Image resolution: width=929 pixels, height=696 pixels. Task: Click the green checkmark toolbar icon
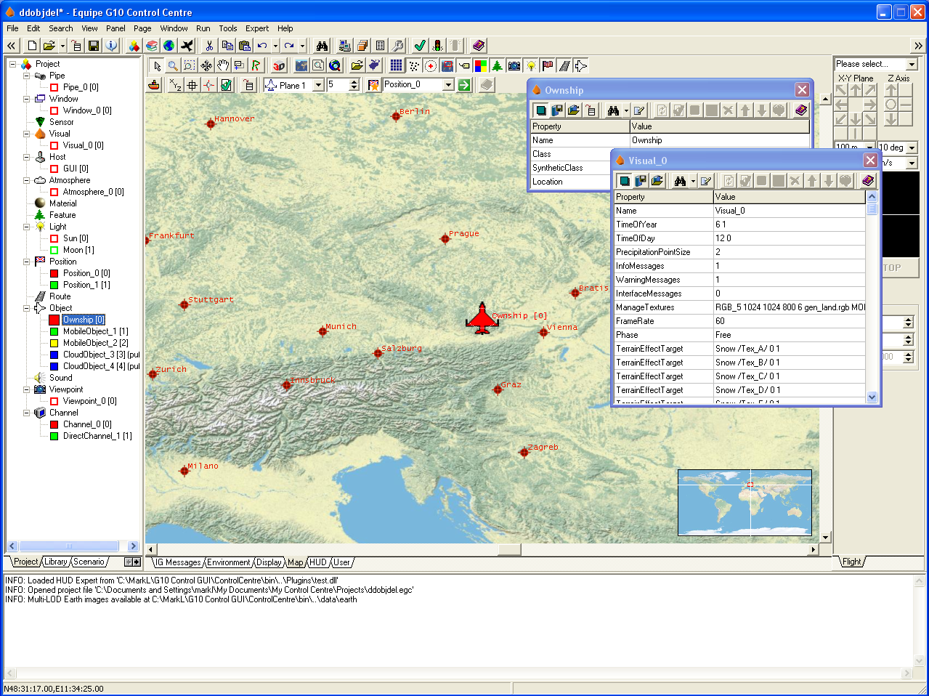point(420,46)
